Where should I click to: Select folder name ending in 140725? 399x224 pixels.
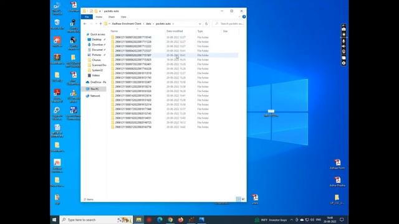[x=133, y=123]
